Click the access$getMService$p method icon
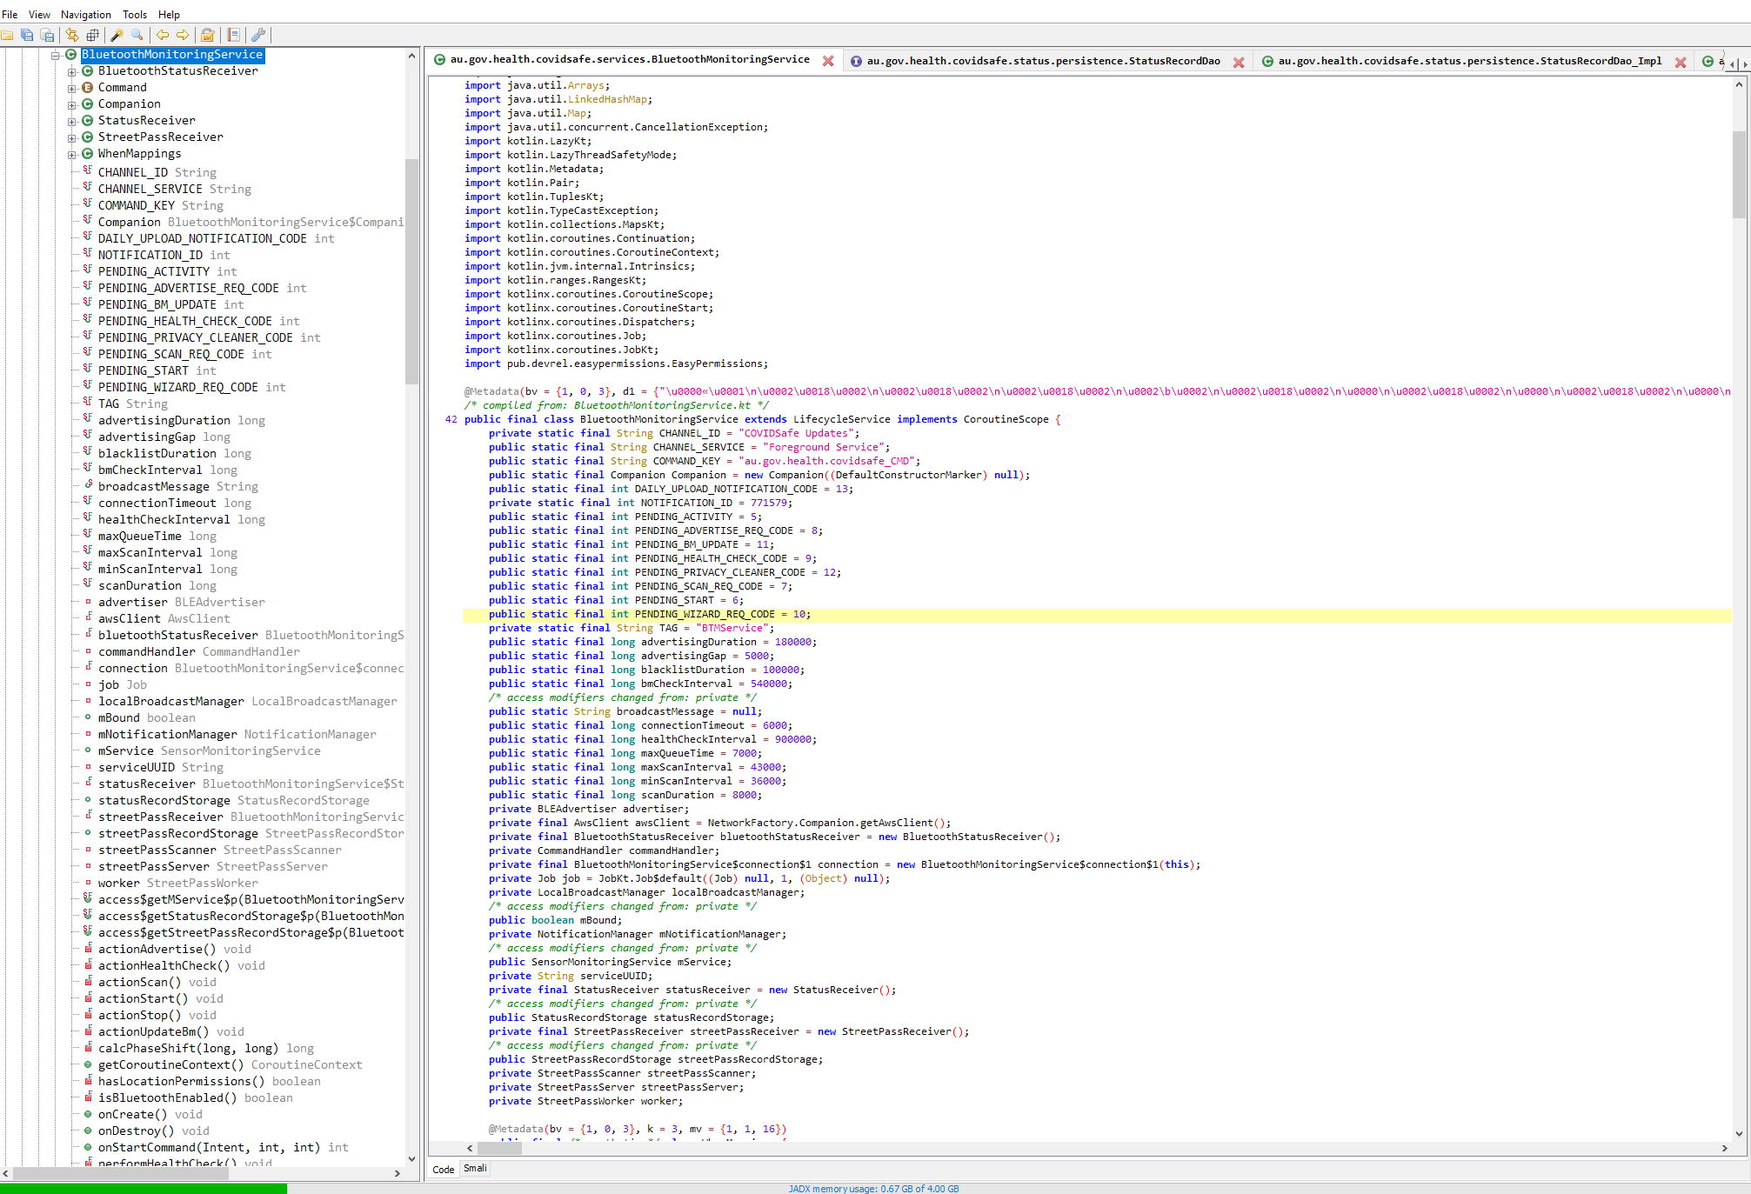The height and width of the screenshot is (1194, 1751). click(88, 897)
